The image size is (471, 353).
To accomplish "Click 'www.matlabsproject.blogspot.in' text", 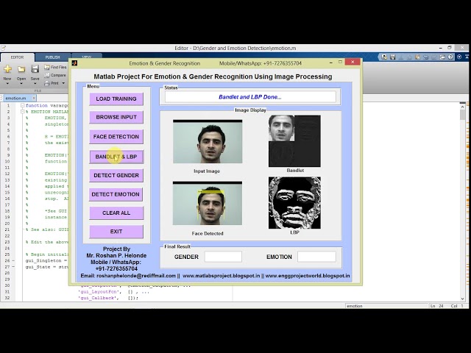I will tap(221, 276).
